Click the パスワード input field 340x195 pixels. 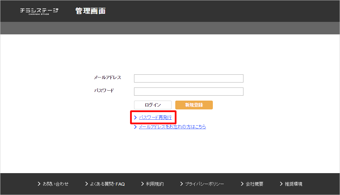[188, 92]
